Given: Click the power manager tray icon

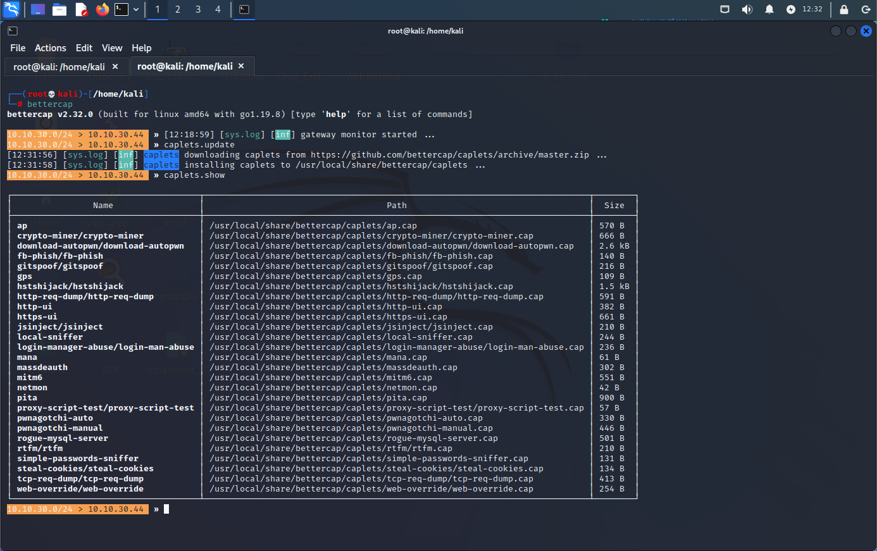Looking at the screenshot, I should click(x=791, y=9).
